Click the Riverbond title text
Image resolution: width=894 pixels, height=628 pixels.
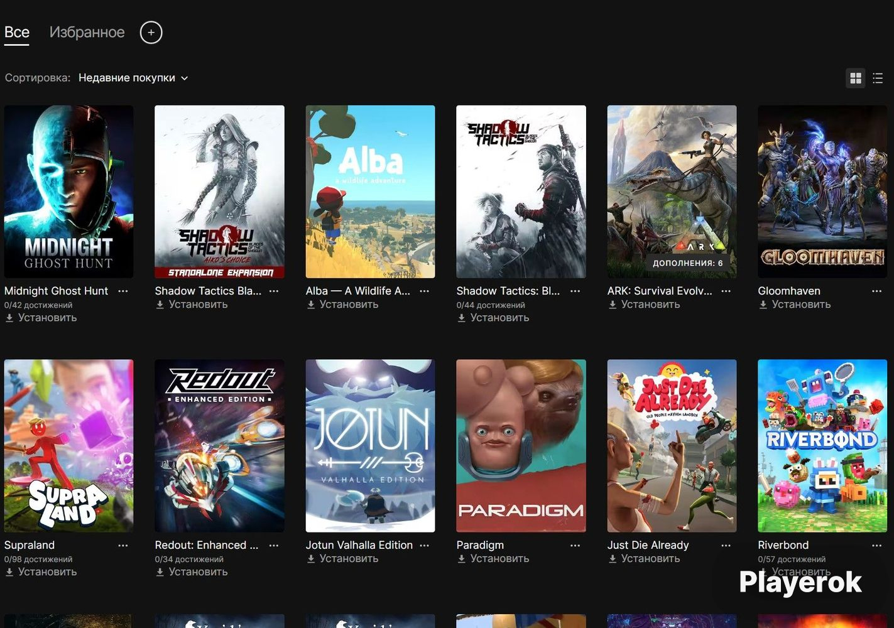(x=783, y=545)
